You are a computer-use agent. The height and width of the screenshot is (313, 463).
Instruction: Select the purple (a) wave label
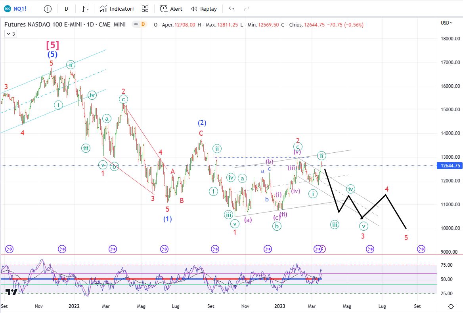point(248,220)
